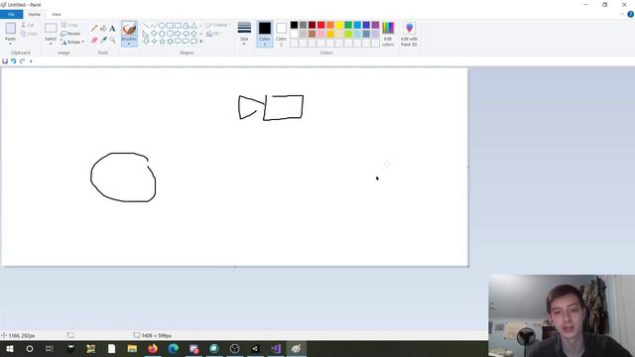Open Edit with Paint 3D
This screenshot has width=635, height=357.
[x=409, y=34]
